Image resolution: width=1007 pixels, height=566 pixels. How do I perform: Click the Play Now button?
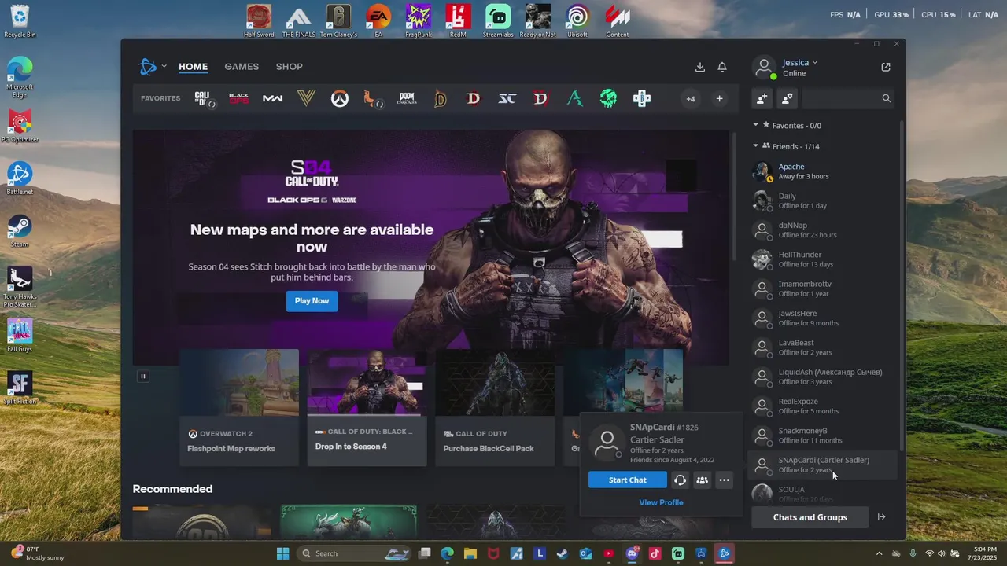pyautogui.click(x=312, y=301)
